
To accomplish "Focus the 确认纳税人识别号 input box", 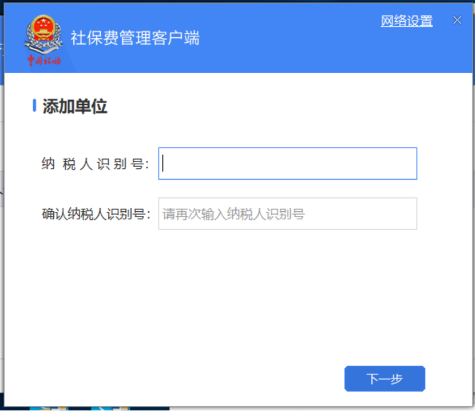I will 287,214.
